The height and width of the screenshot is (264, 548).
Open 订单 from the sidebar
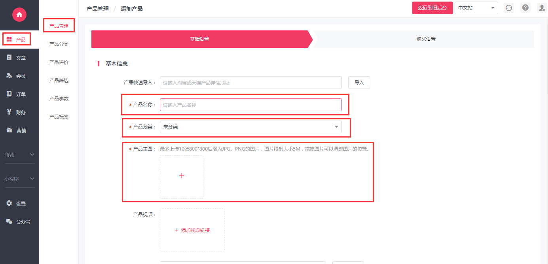(x=17, y=94)
